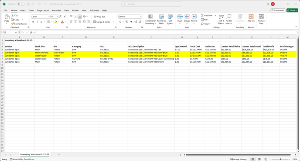The width and height of the screenshot is (300, 161).
Task: Click Merge & Center
Action: [x=102, y=22]
